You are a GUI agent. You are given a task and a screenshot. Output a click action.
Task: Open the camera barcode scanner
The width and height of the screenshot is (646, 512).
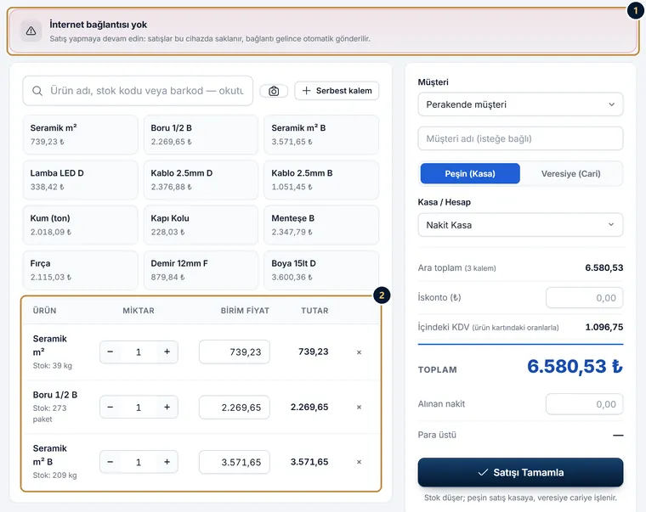(x=274, y=91)
